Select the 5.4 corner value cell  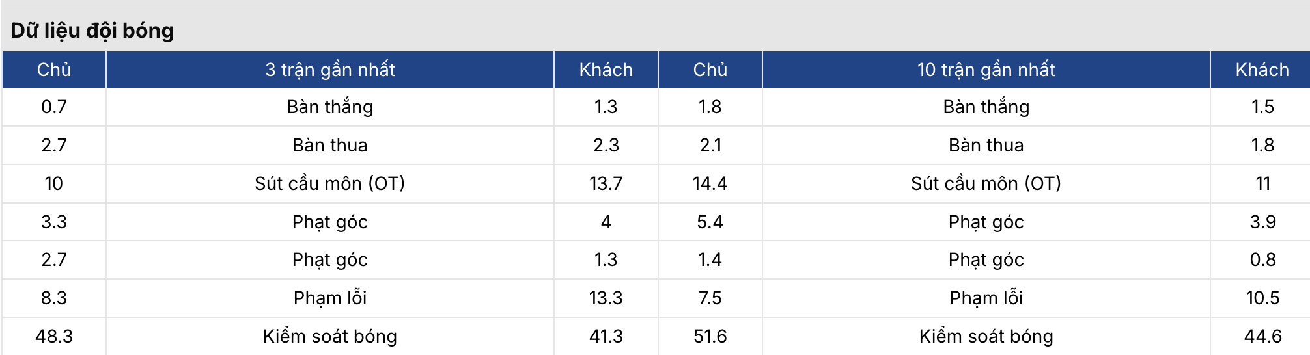tap(710, 222)
